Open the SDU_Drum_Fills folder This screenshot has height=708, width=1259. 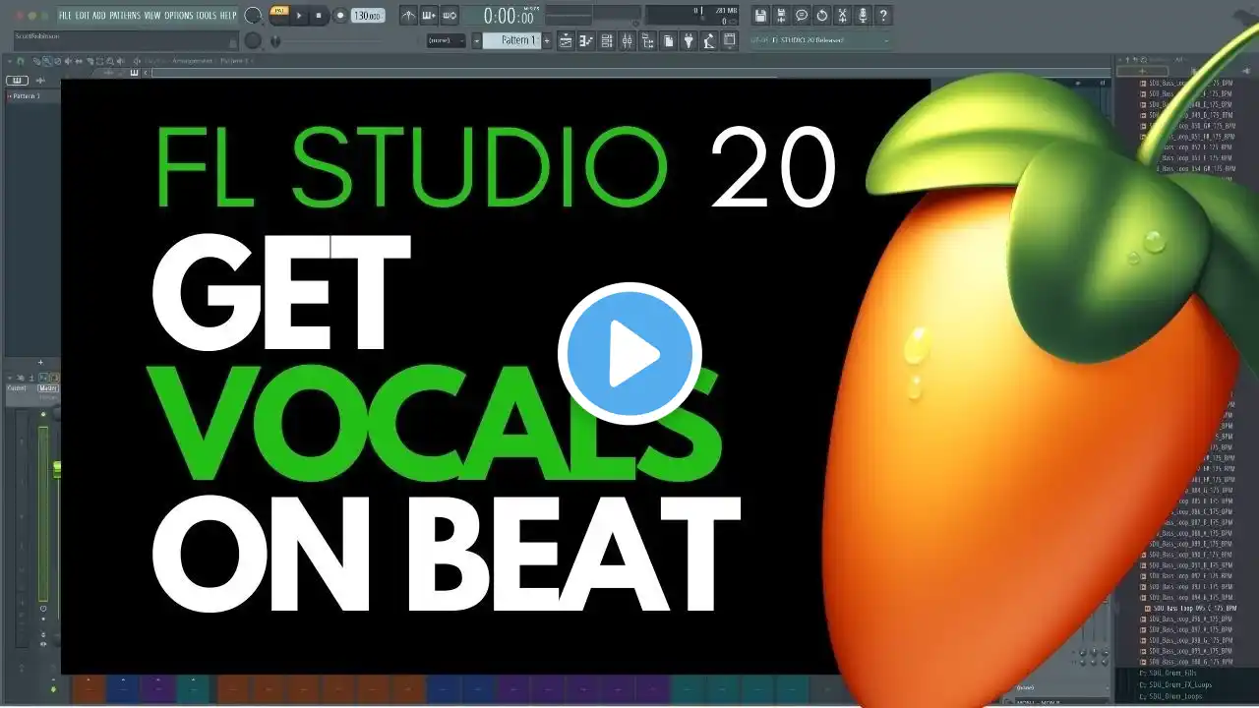pos(1169,672)
